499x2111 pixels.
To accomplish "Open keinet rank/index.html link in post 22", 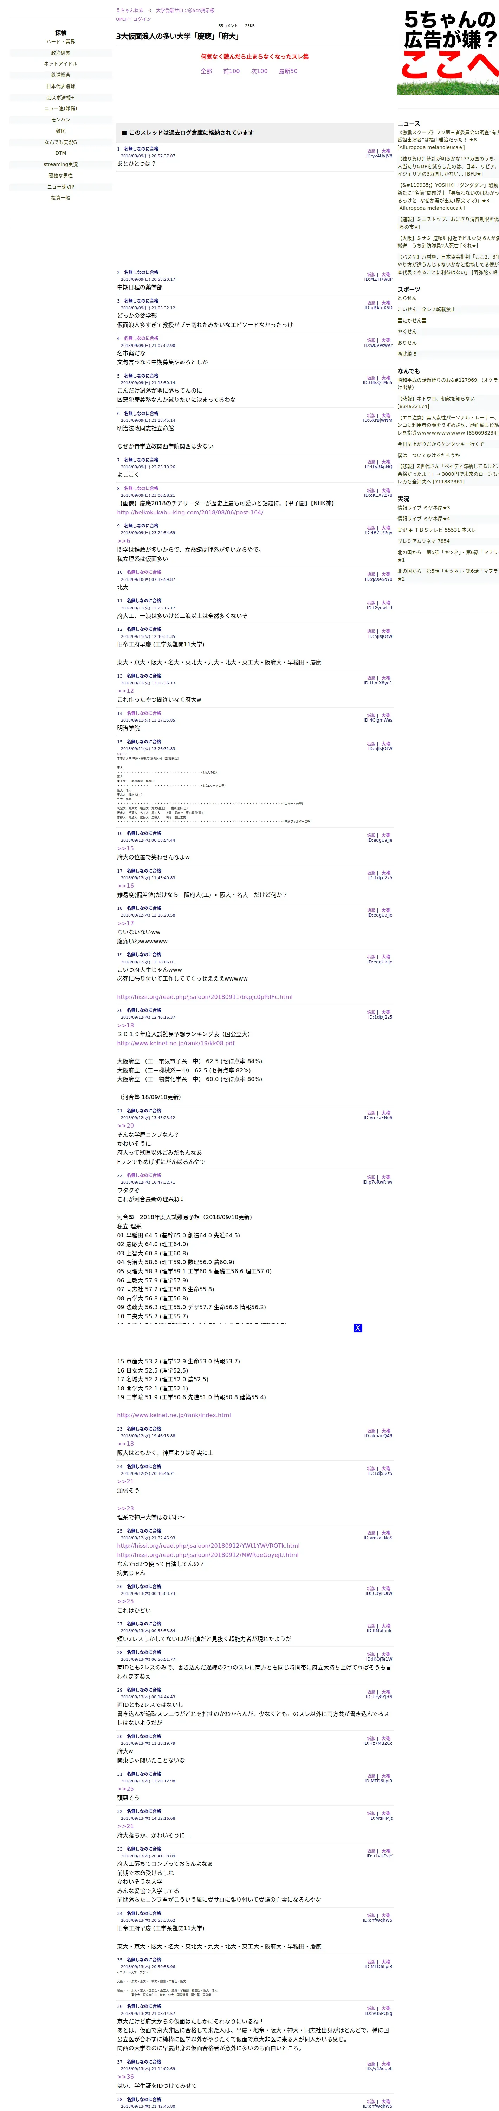I will pos(174,1415).
